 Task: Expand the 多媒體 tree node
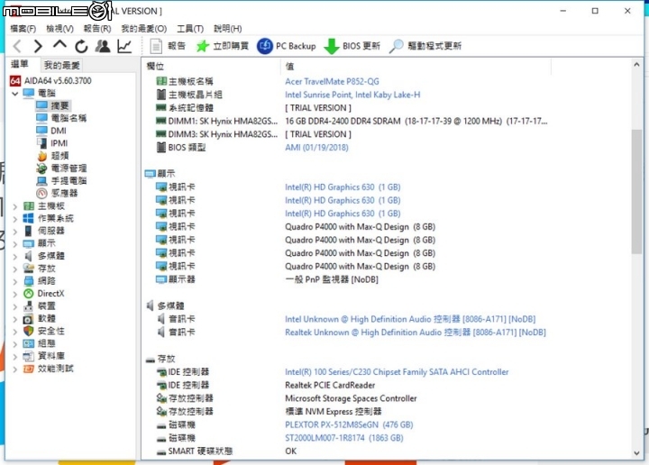pos(15,257)
